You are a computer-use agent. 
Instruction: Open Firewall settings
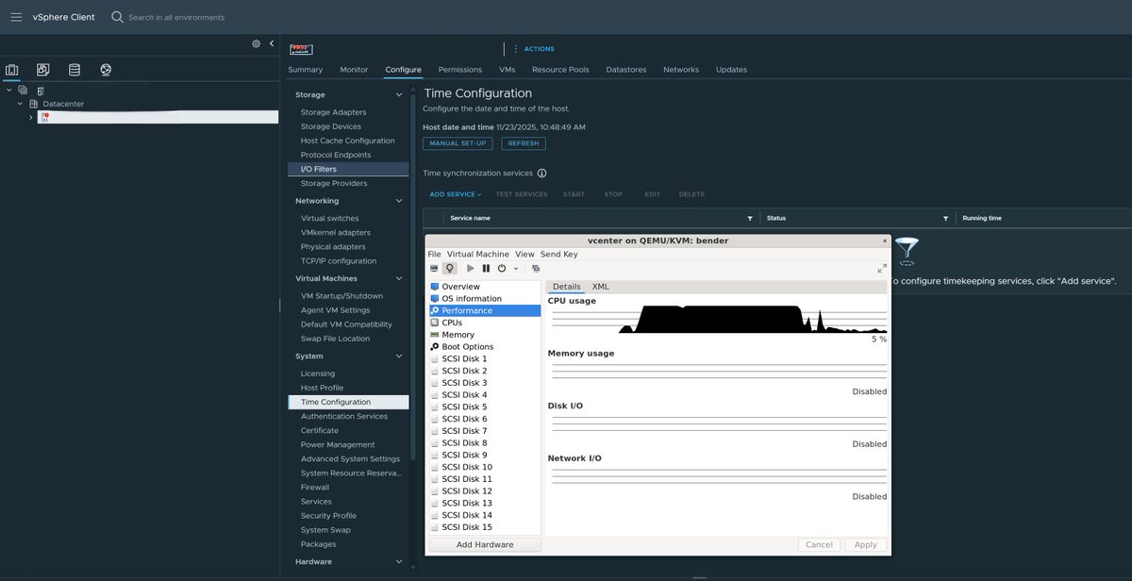tap(315, 488)
